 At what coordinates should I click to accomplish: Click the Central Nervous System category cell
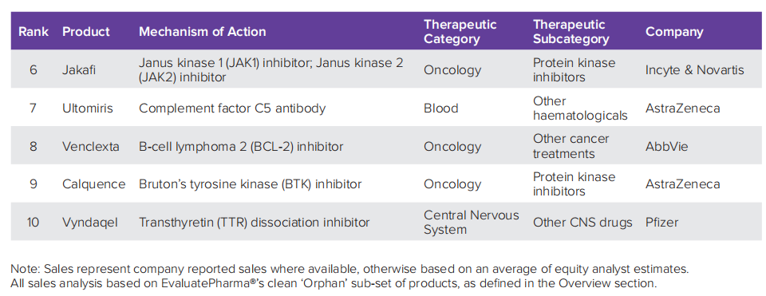pyautogui.click(x=471, y=223)
